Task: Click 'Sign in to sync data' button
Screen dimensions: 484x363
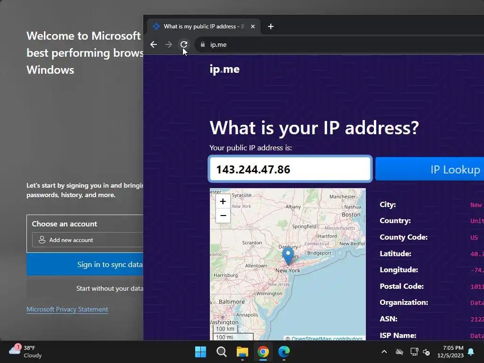Action: pyautogui.click(x=85, y=264)
